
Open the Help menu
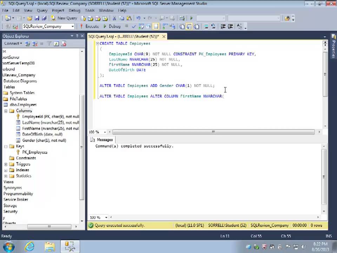(x=122, y=11)
